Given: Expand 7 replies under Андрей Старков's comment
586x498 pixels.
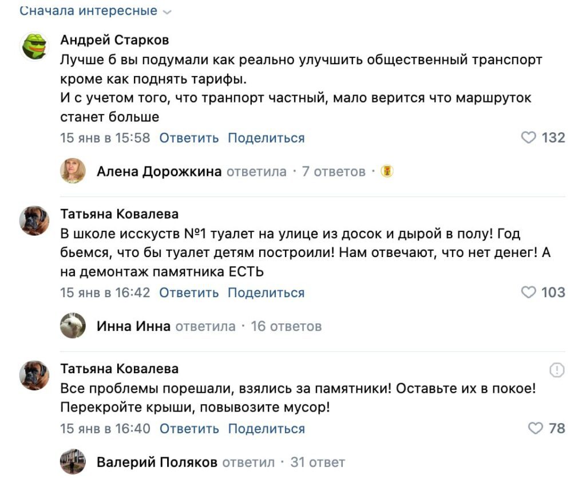Looking at the screenshot, I should coord(334,172).
